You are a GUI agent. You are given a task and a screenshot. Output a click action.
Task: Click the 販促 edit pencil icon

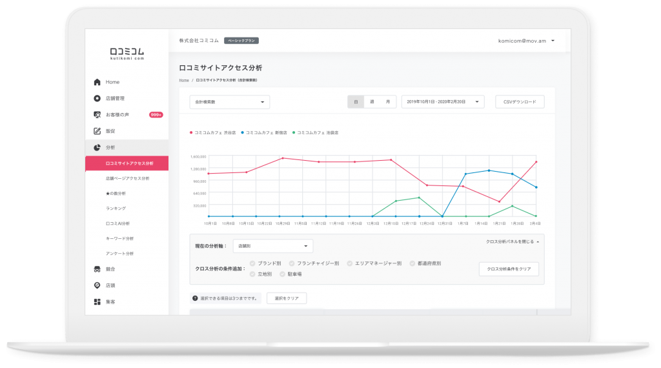click(97, 131)
